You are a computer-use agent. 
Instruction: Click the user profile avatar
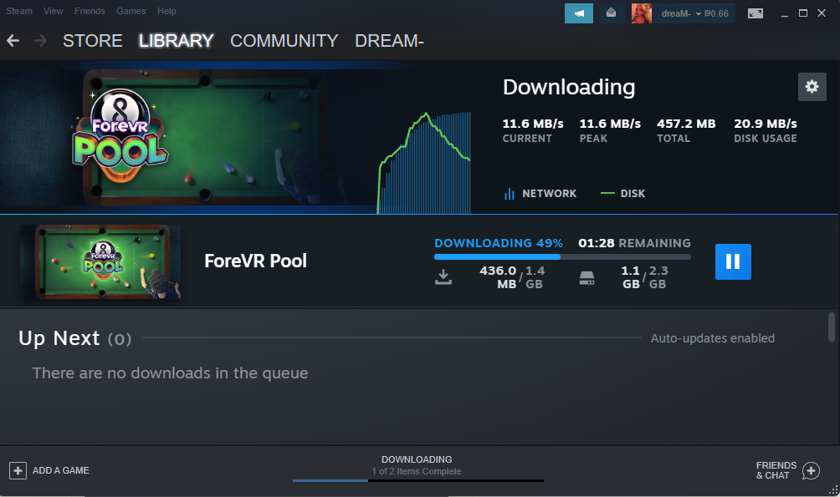coord(641,13)
